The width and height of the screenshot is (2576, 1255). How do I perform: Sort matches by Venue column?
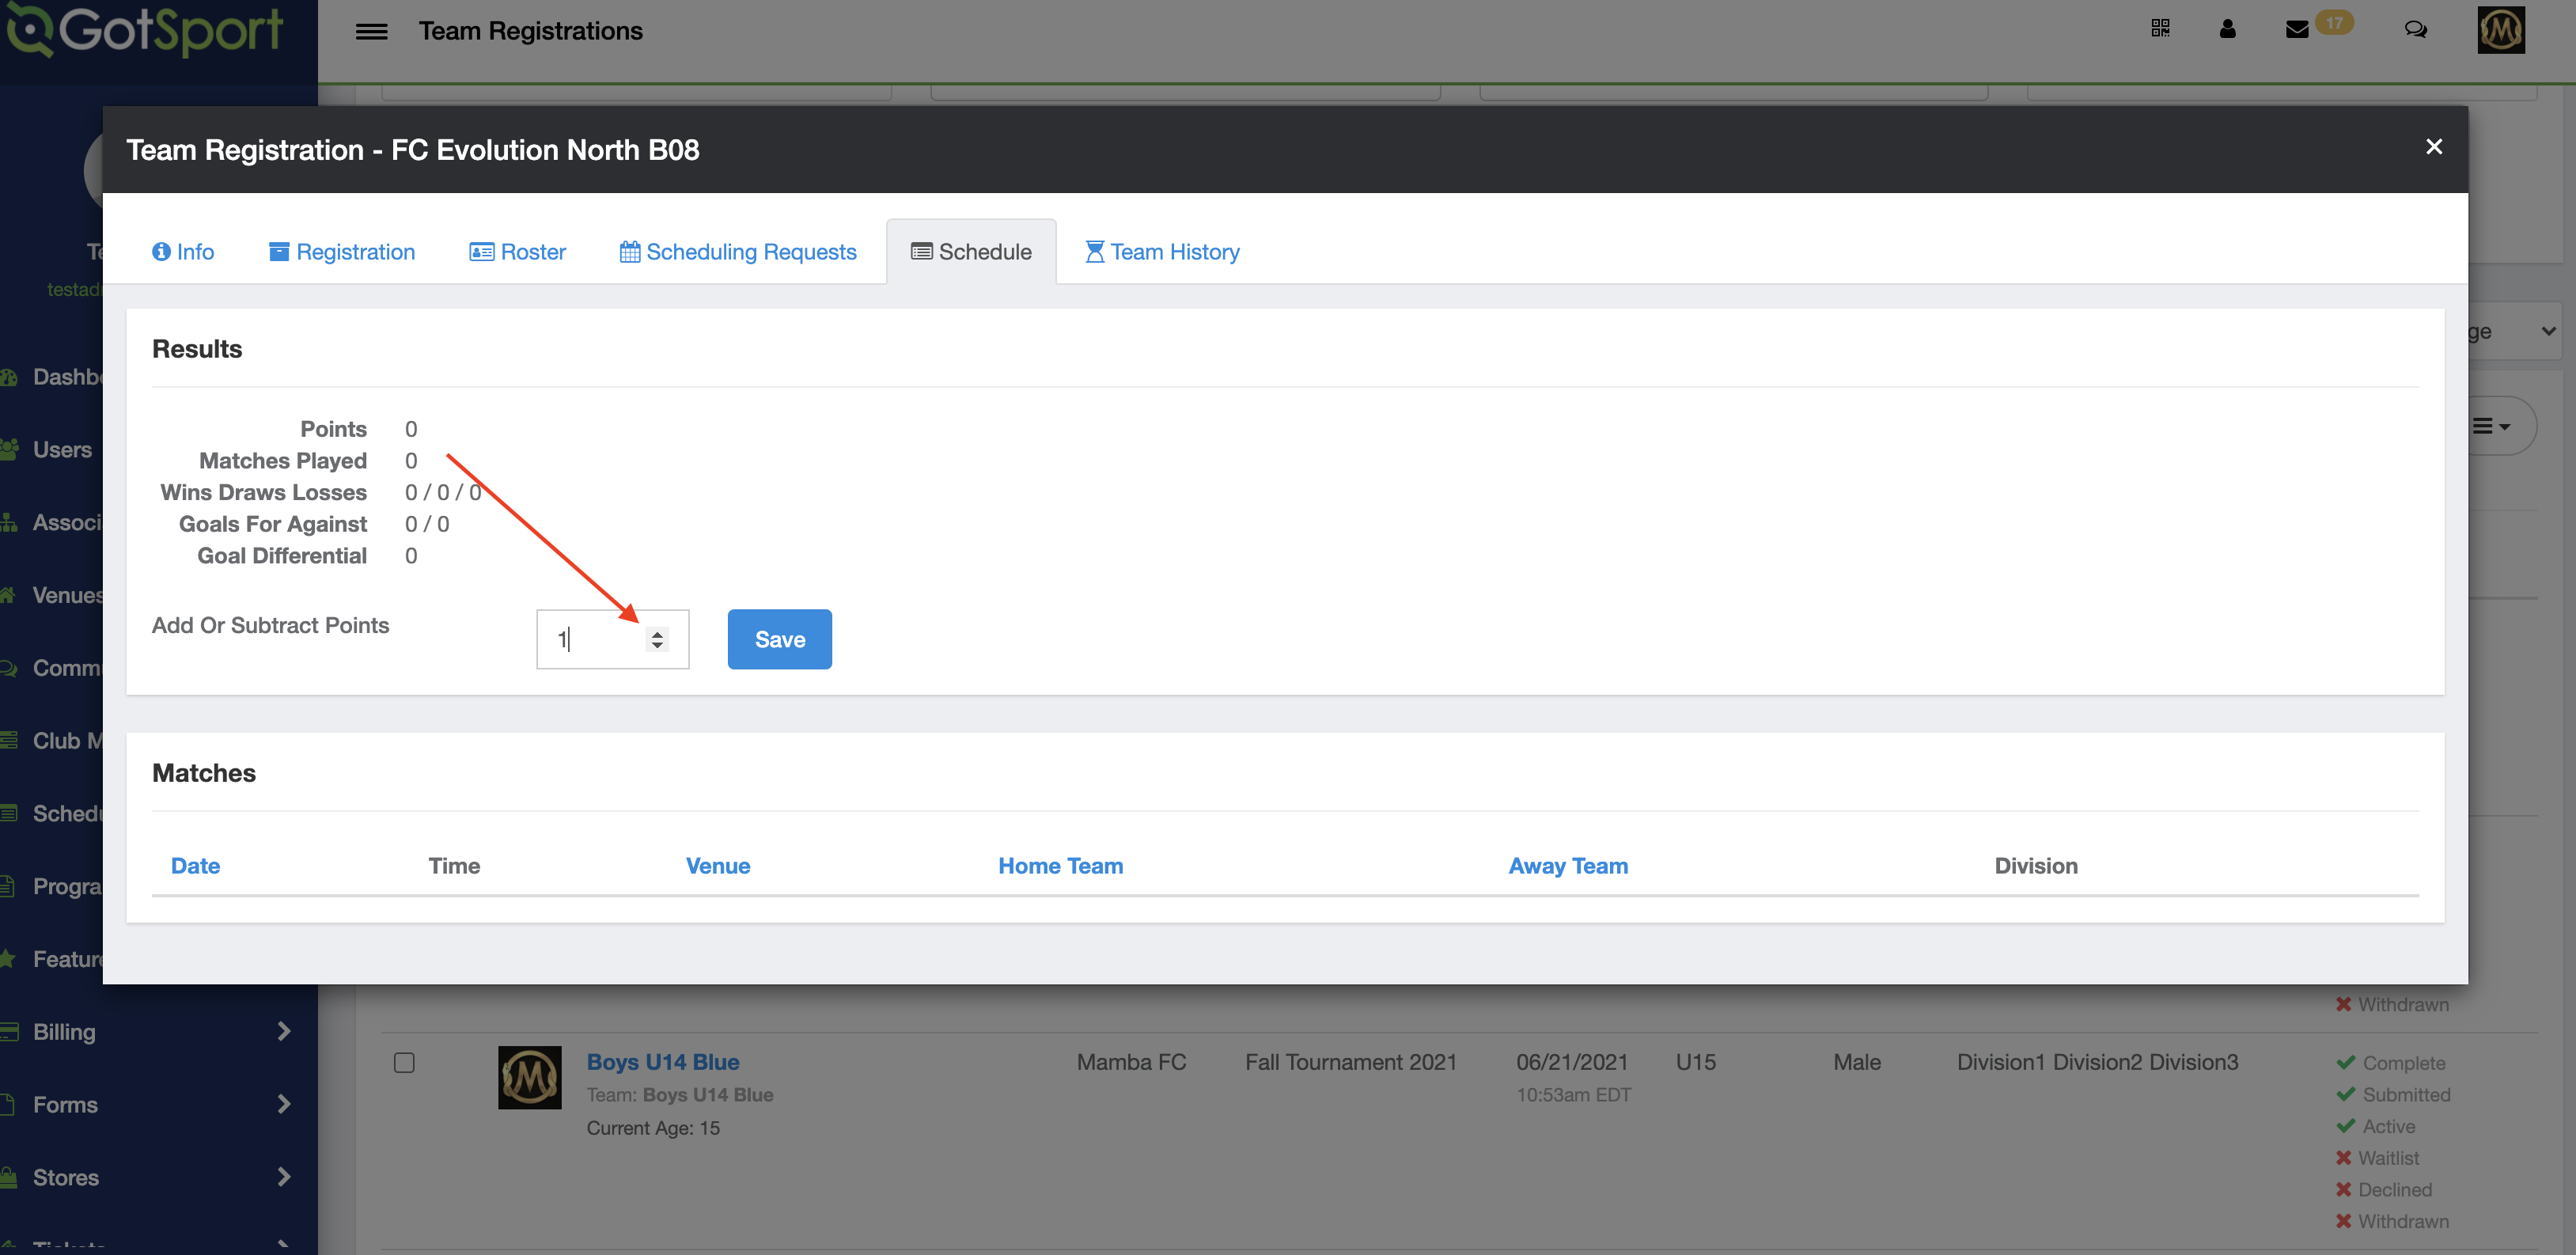point(718,866)
